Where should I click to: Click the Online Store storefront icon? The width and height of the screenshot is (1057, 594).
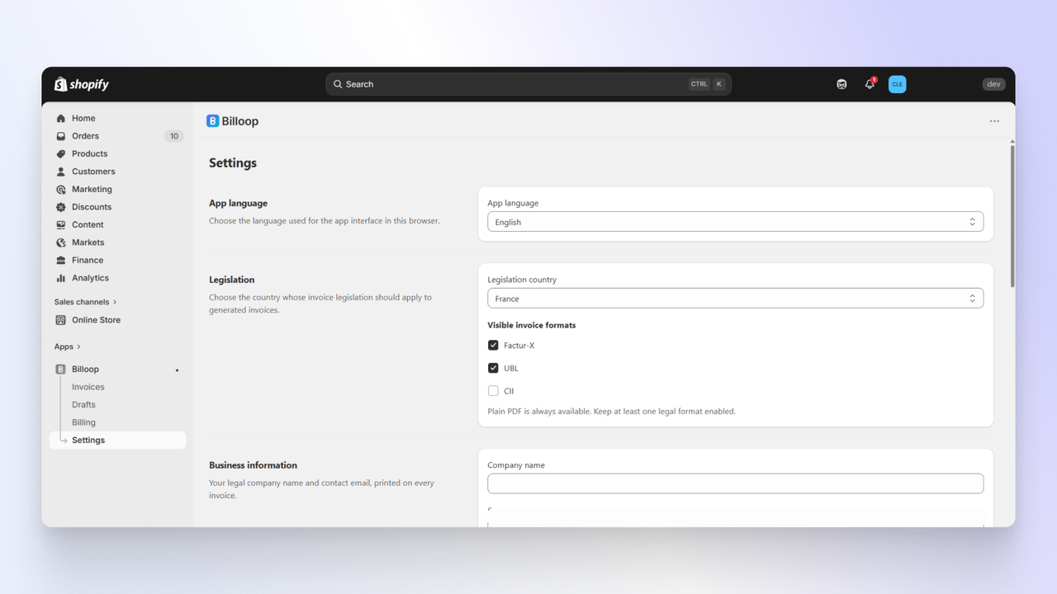click(61, 320)
